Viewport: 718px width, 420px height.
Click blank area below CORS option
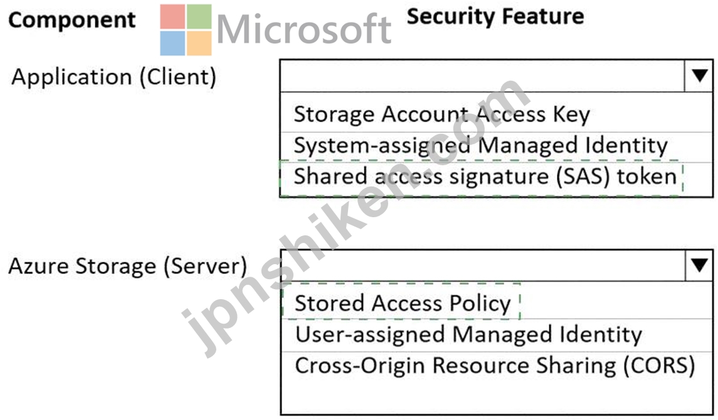coord(497,397)
